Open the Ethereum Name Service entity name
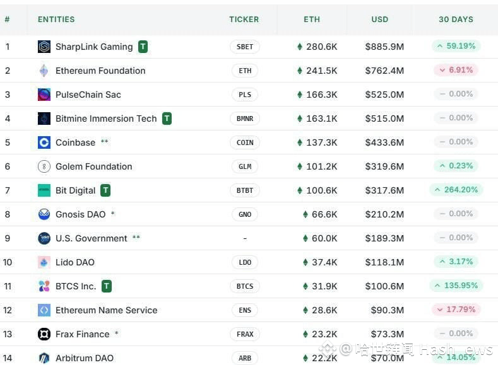The height and width of the screenshot is (365, 498). 107,310
